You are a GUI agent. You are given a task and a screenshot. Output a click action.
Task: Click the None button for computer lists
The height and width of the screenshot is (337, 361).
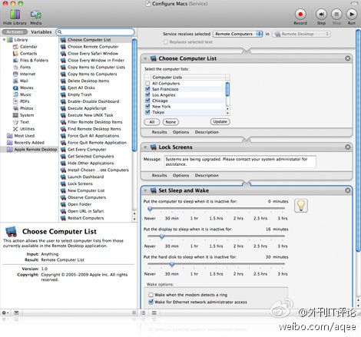click(x=171, y=122)
